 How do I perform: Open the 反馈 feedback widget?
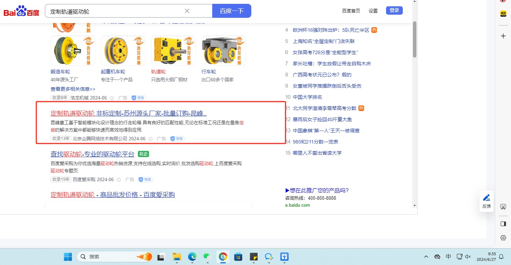coord(486,201)
